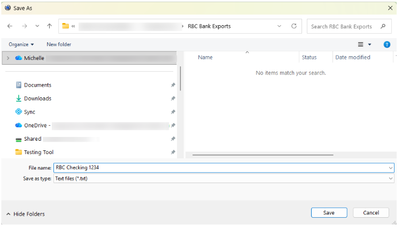The image size is (402, 229).
Task: Click the Save button
Action: (329, 213)
